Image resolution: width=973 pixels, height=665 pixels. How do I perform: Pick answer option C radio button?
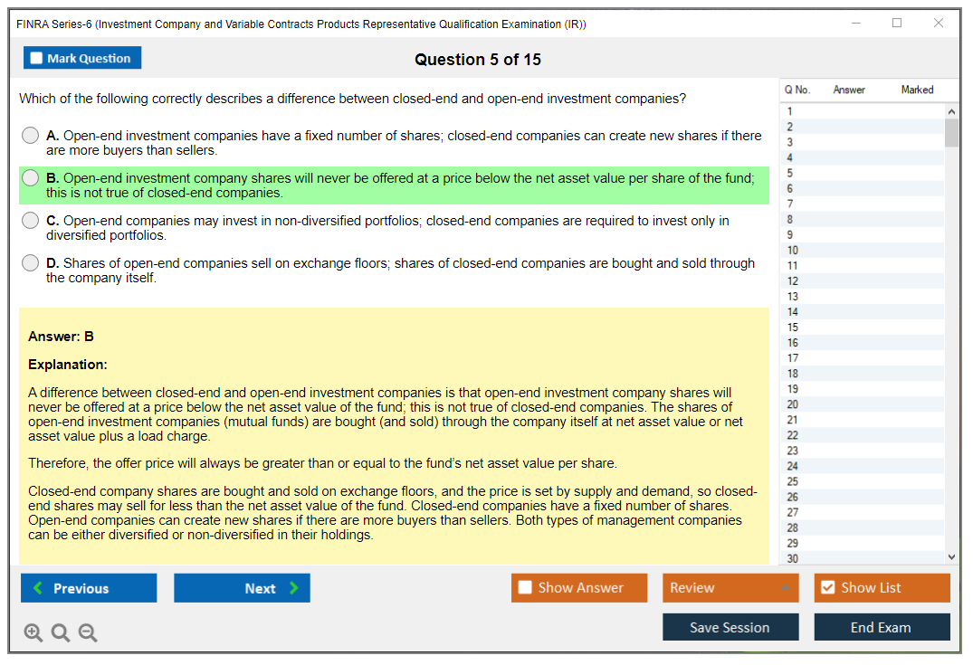(x=31, y=221)
